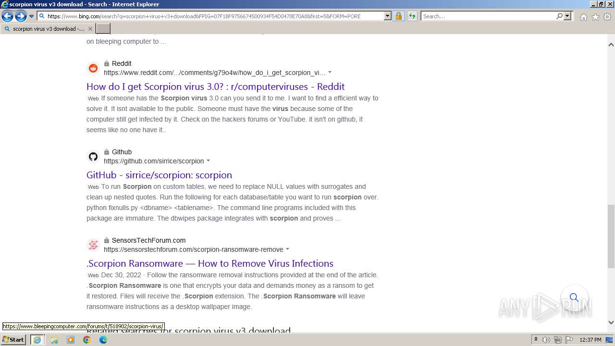Viewport: 615px width, 346px height.
Task: Click the Reddit source name label
Action: point(122,63)
